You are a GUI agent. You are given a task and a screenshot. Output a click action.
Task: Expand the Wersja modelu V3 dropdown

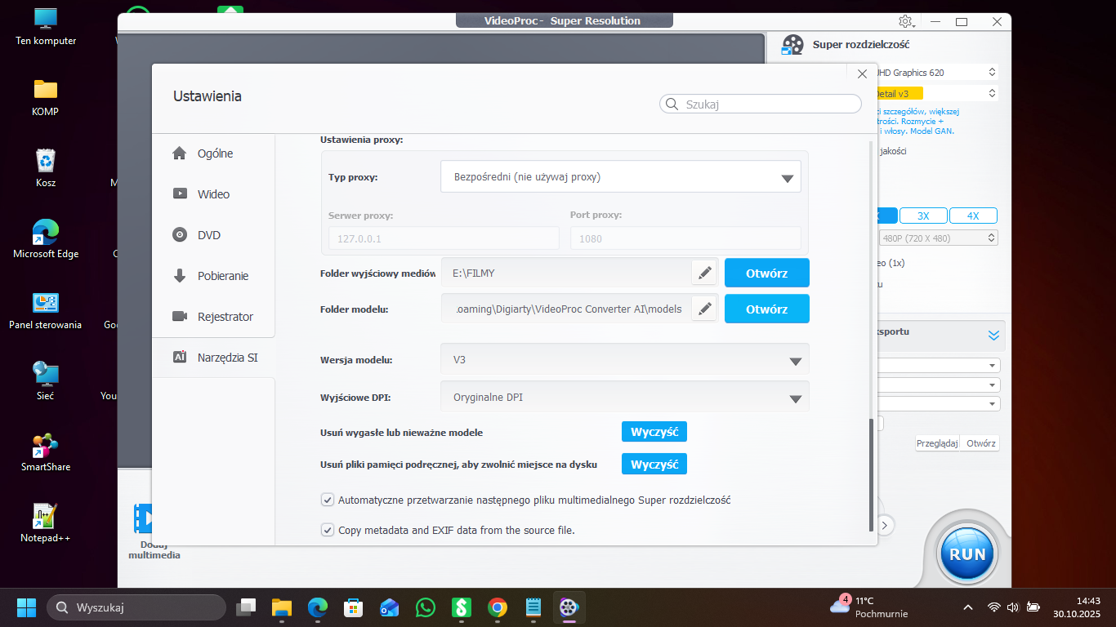pos(625,360)
